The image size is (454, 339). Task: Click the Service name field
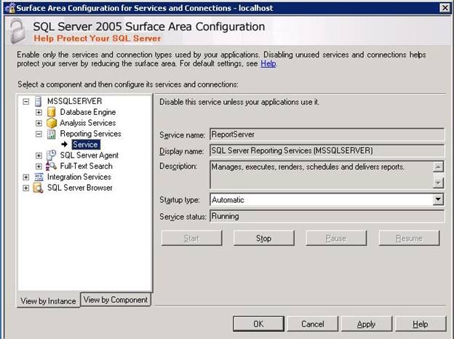click(327, 135)
